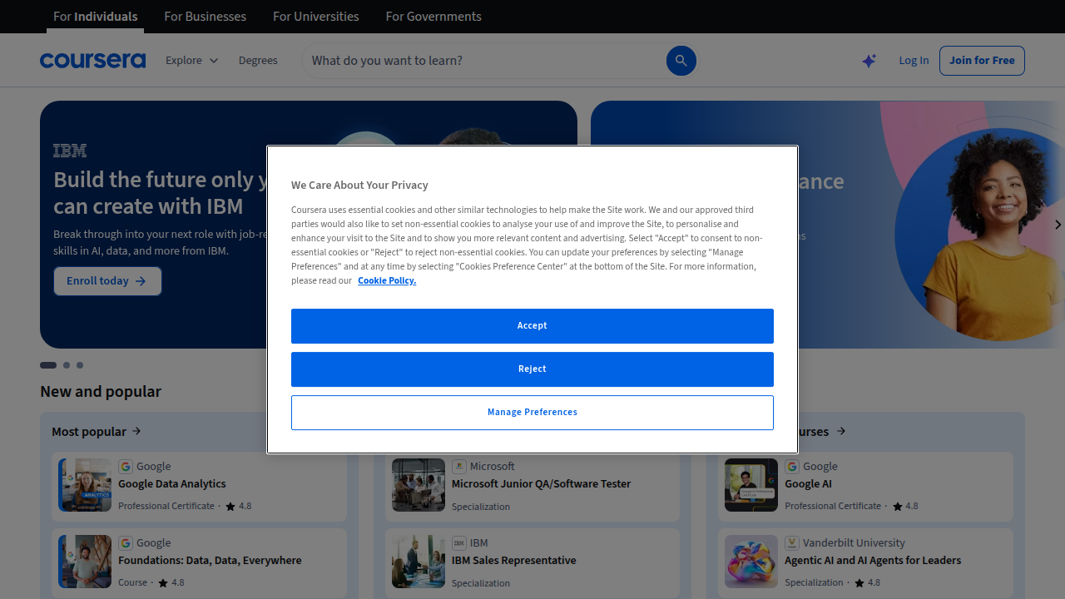Click the Vanderbilt University logo icon
Screen dimensions: 1065x599
click(792, 542)
